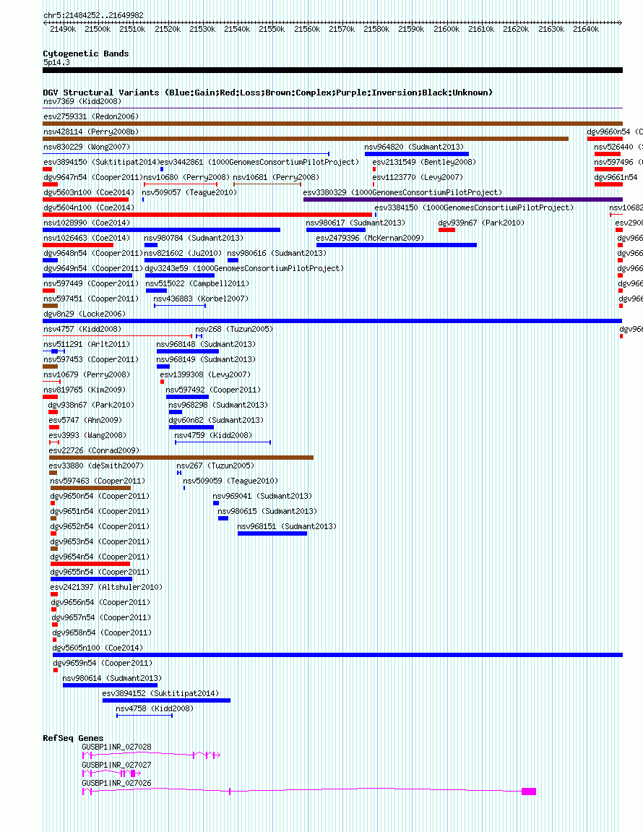The image size is (643, 832).
Task: Open variant esv3894150 (Suktitipat2014)
Action: [x=101, y=163]
